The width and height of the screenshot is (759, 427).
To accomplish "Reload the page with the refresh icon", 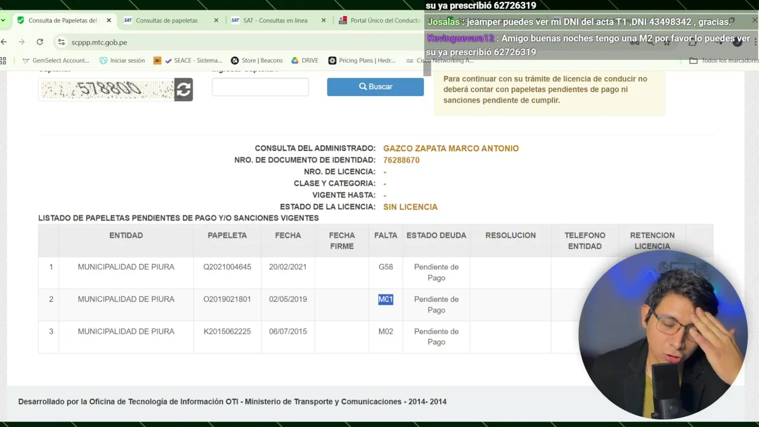I will pyautogui.click(x=40, y=42).
